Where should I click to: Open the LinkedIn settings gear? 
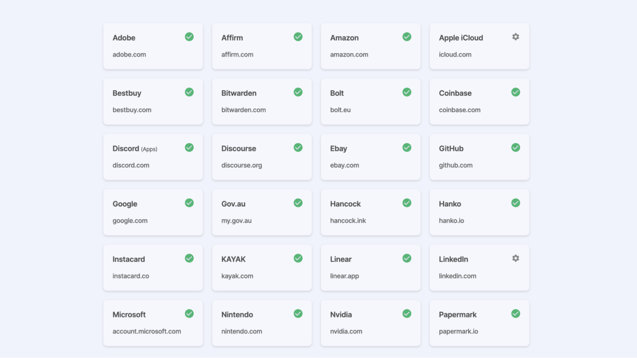(515, 258)
